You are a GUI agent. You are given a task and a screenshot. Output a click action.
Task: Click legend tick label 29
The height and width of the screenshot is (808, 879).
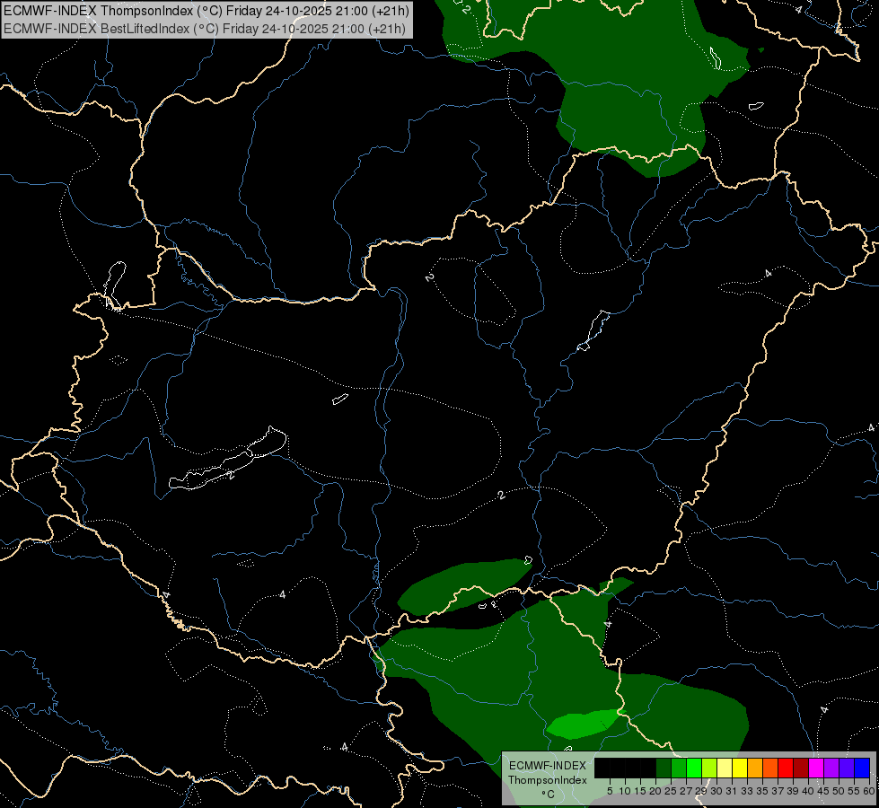coord(700,791)
